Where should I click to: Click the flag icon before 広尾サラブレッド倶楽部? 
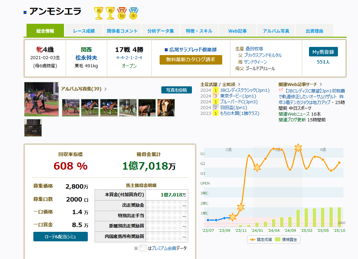pyautogui.click(x=166, y=50)
